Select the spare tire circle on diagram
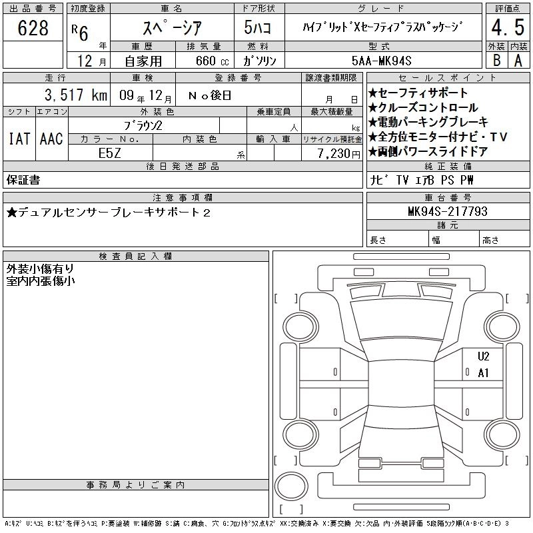The width and height of the screenshot is (533, 533). click(x=291, y=486)
